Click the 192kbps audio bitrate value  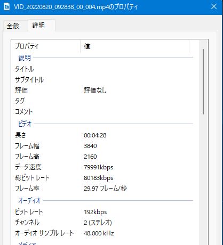95,212
